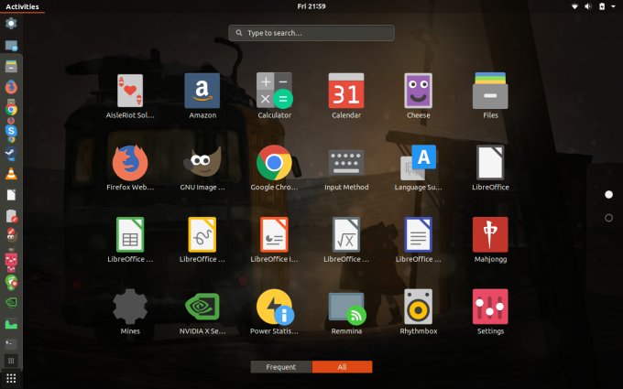Launch Google Chrome from the grid
The height and width of the screenshot is (389, 623).
[x=274, y=163]
